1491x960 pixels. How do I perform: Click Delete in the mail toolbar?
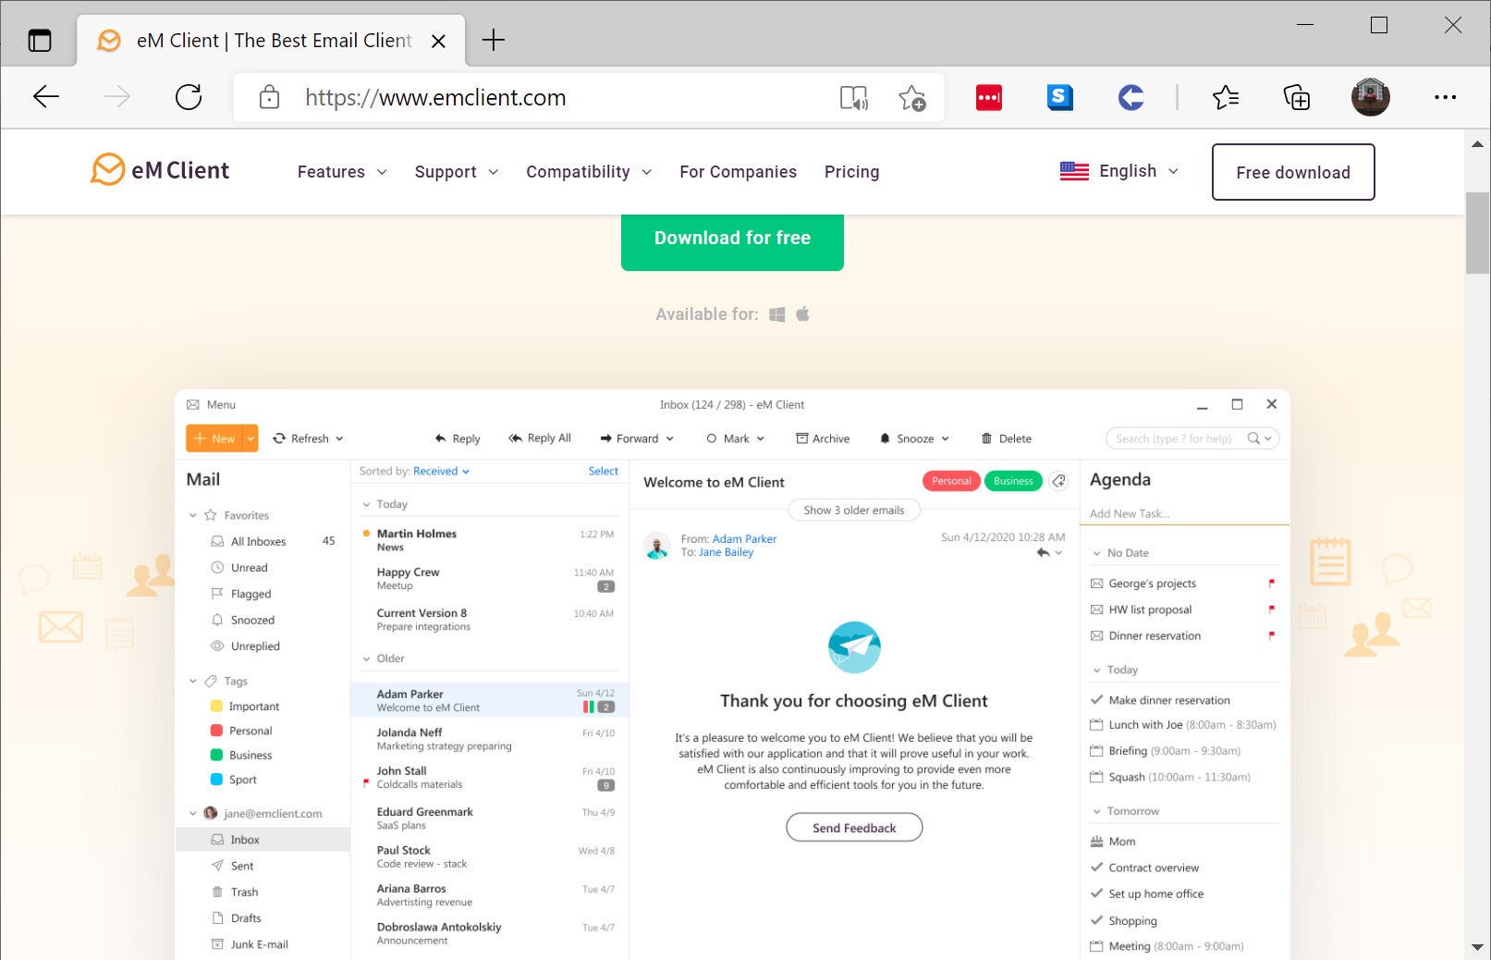[1007, 438]
